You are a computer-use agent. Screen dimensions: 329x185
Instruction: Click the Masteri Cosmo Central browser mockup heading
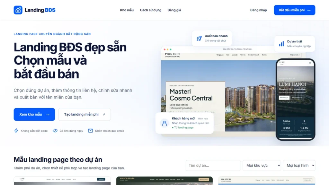click(x=191, y=95)
